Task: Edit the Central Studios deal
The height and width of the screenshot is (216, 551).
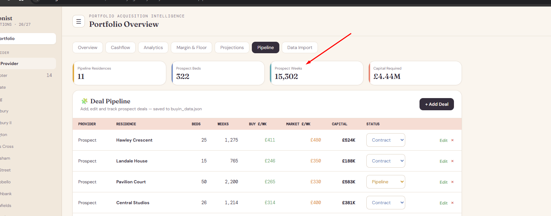Action: point(444,203)
